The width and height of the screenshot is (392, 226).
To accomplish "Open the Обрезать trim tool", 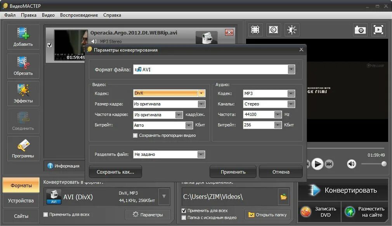I will tap(23, 66).
